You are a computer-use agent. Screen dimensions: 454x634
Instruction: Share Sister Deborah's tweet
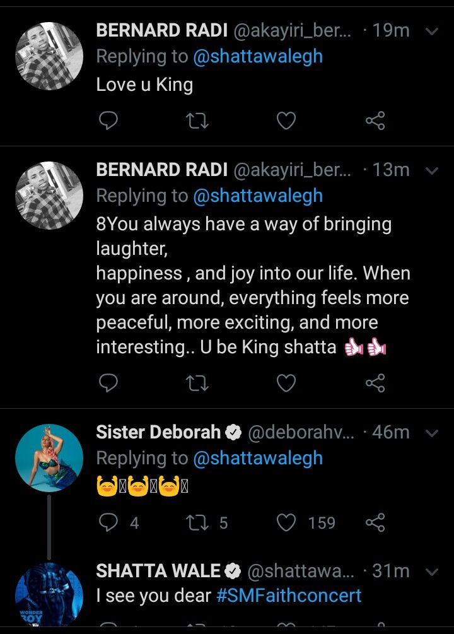pos(375,522)
